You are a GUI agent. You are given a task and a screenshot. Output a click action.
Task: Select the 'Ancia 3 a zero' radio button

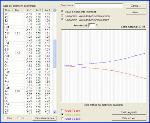pos(62,119)
